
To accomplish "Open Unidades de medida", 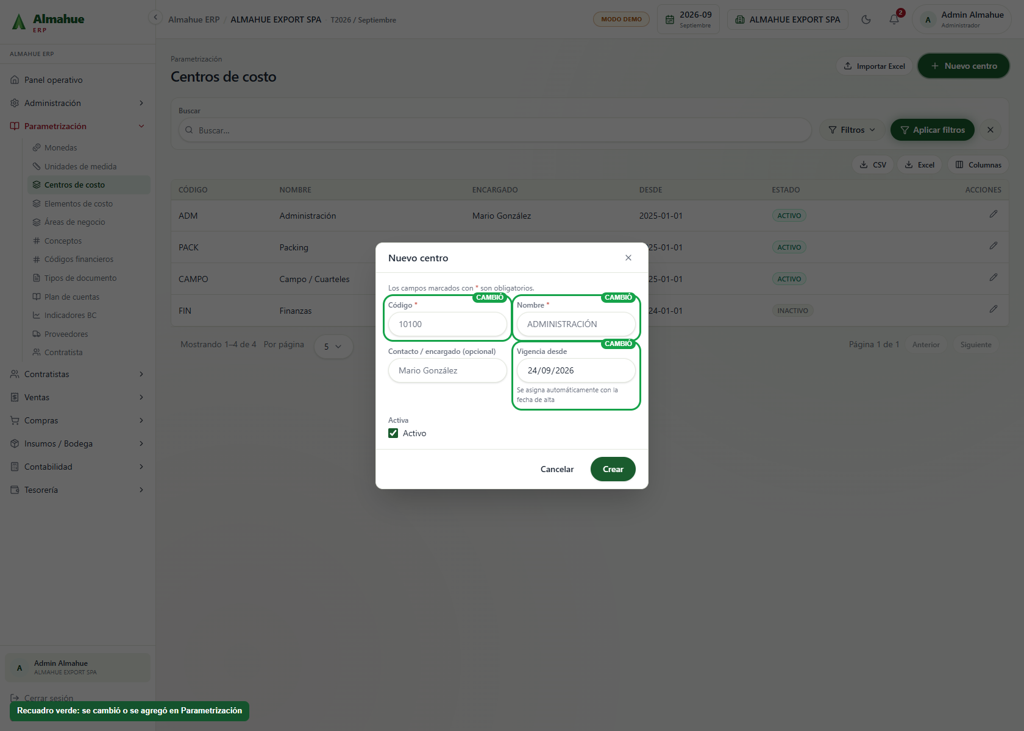I will point(88,166).
